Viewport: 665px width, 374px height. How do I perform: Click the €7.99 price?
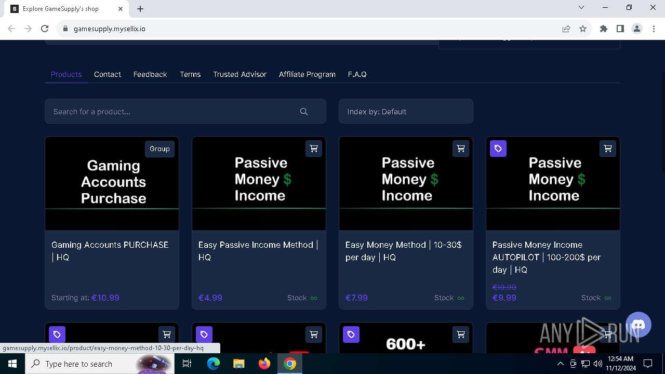tap(356, 298)
